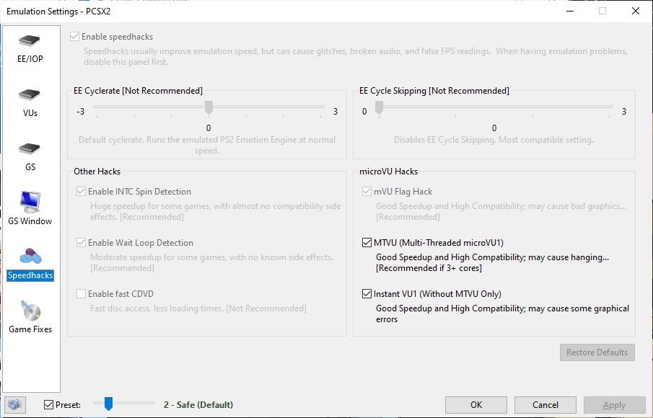Click the "Other Hacks" group title
This screenshot has width=653, height=418.
(97, 172)
